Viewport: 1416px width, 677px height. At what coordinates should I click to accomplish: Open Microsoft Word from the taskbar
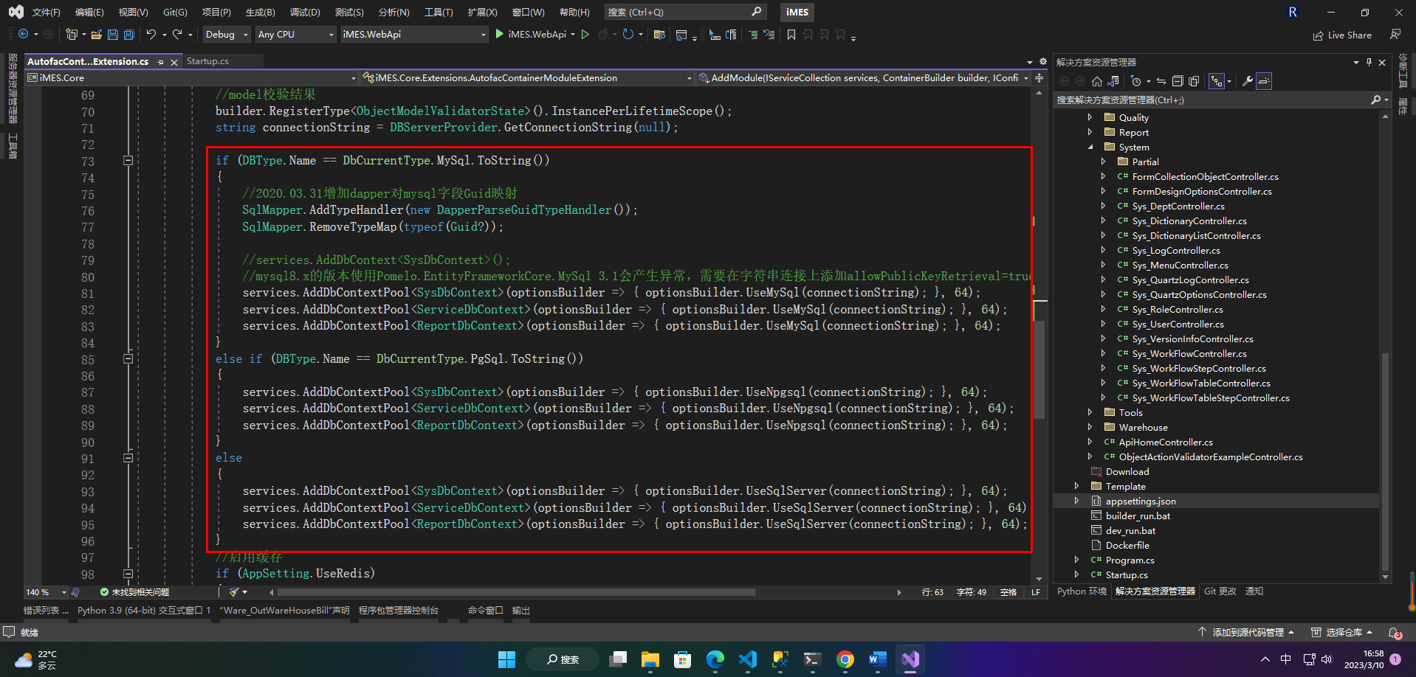pyautogui.click(x=878, y=659)
